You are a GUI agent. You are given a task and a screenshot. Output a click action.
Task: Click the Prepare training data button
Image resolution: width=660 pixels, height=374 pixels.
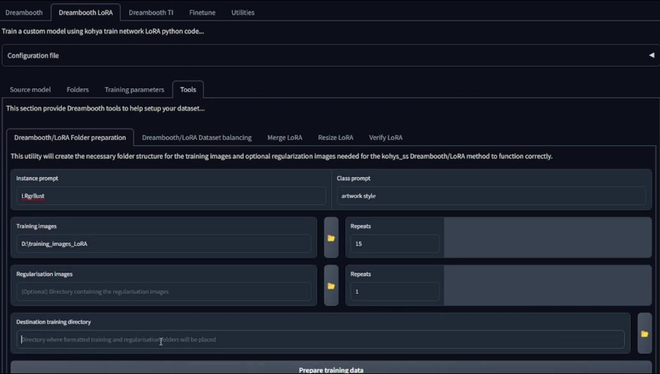[331, 370]
